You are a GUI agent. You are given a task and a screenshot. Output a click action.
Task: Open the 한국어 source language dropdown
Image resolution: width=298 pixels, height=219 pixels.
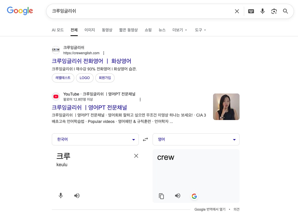point(95,139)
